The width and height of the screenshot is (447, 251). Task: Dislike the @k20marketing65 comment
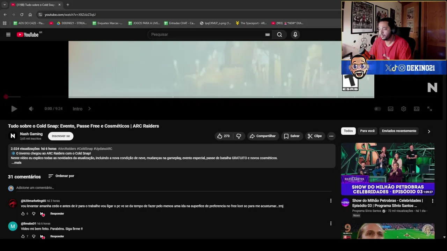34,214
